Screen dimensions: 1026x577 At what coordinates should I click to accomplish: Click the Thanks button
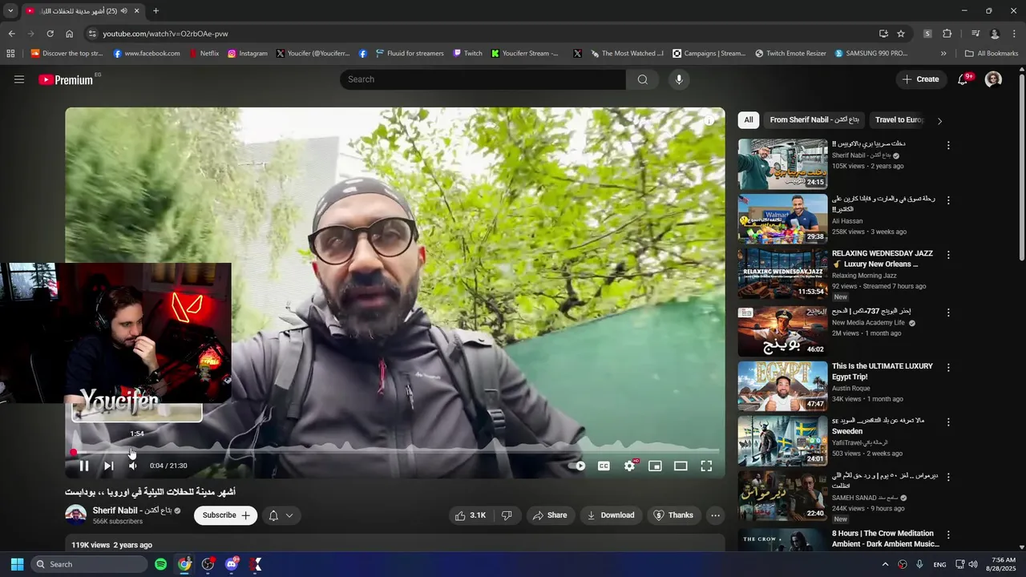tap(673, 515)
